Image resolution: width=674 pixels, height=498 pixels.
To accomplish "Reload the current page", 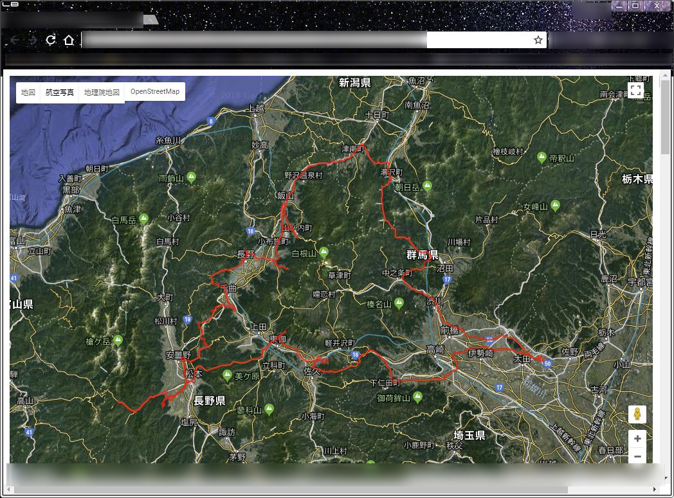I will click(51, 40).
